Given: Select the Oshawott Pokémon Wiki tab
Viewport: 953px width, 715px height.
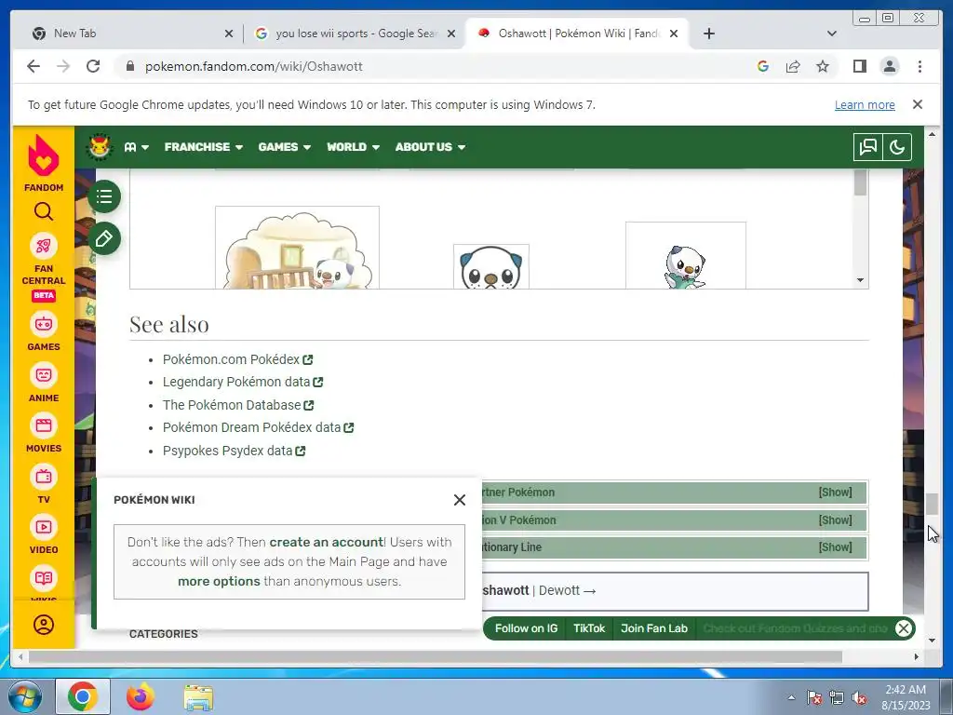Looking at the screenshot, I should [x=576, y=34].
